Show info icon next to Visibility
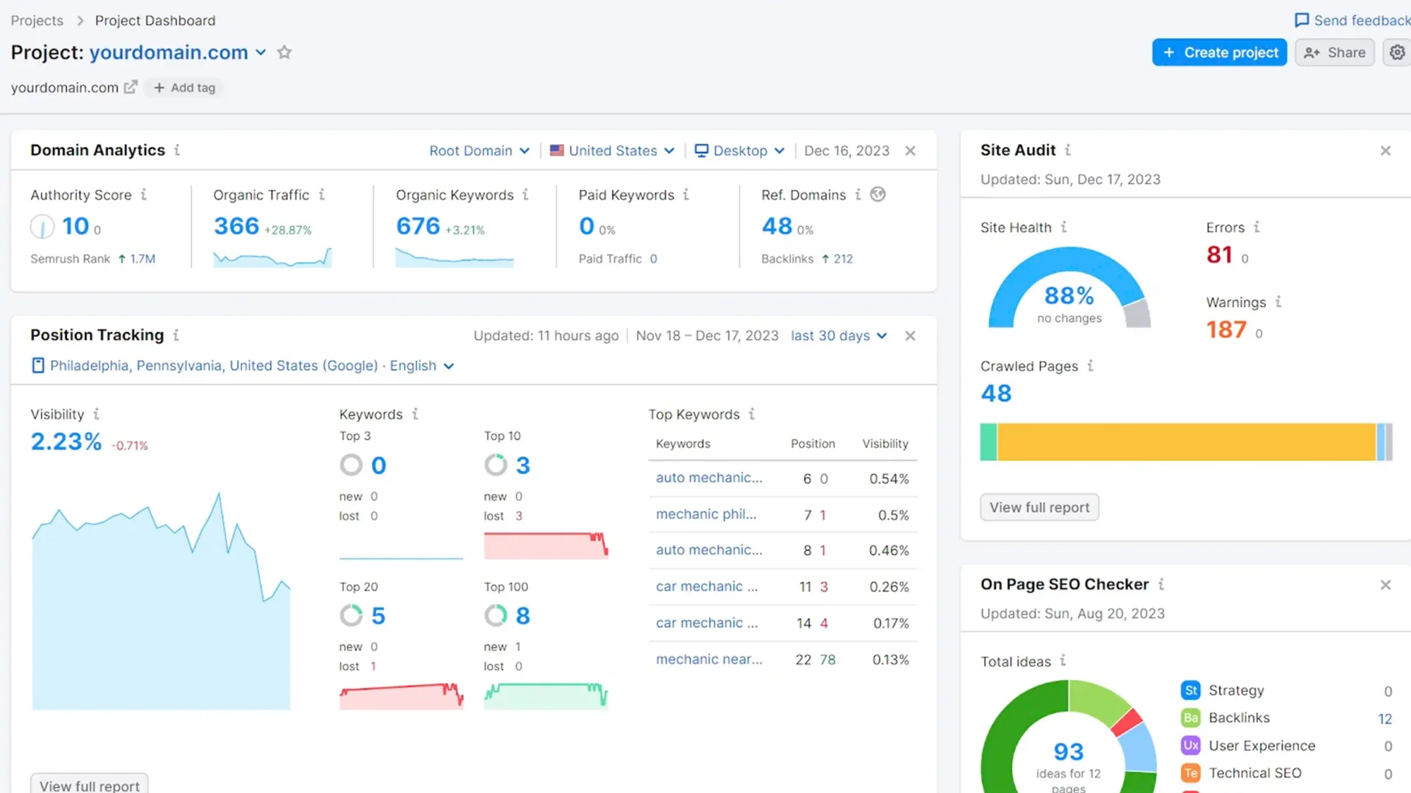Screen dimensions: 1411x793 [97, 414]
